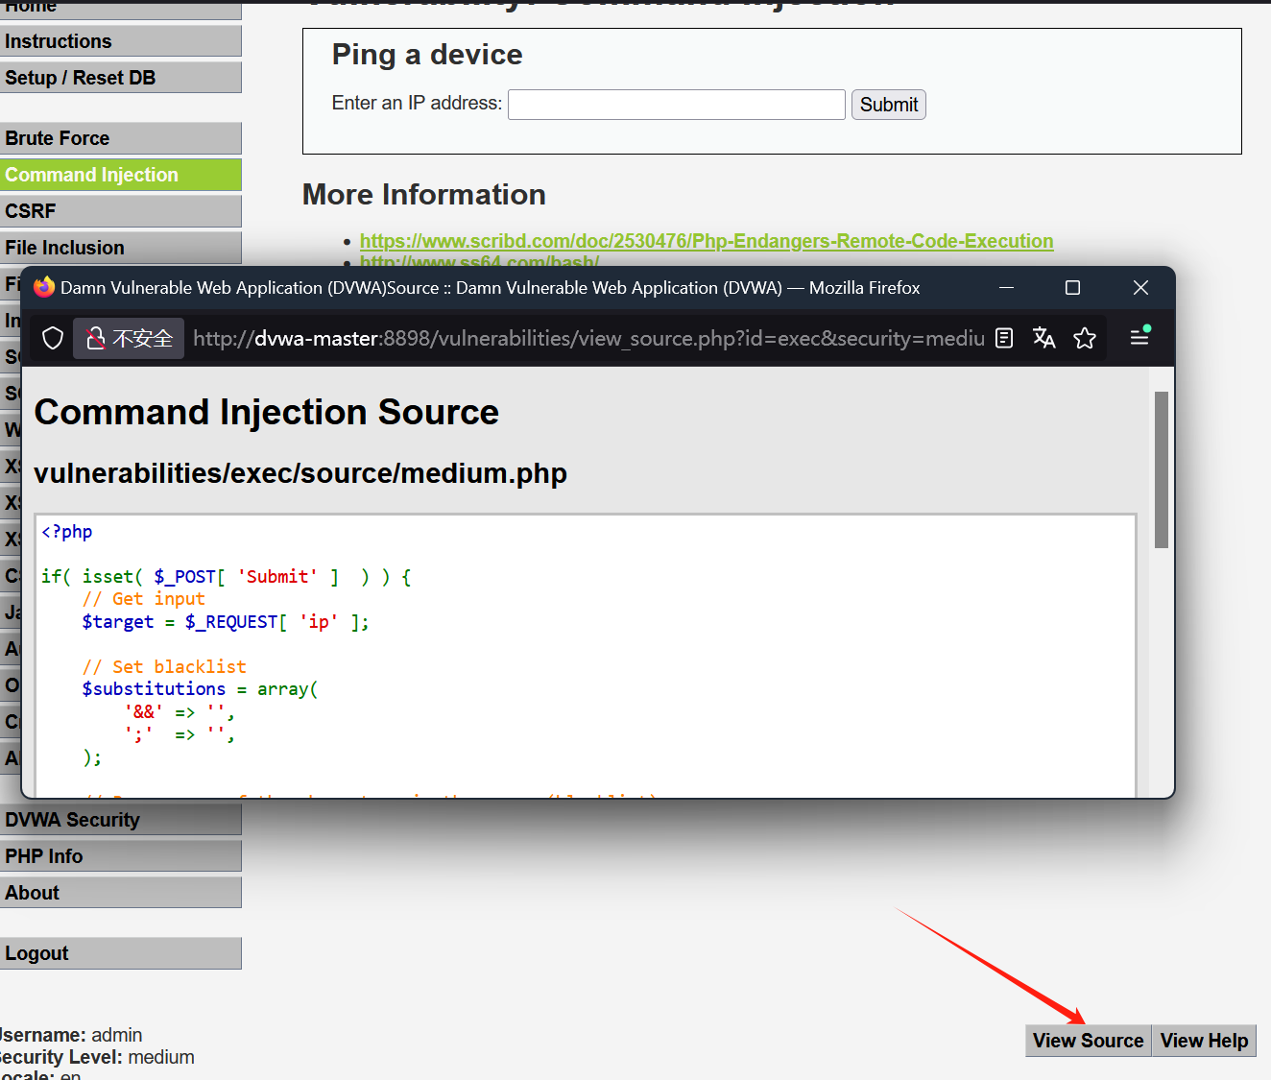
Task: Click 'Security Level: medium' status text
Action: [97, 1057]
